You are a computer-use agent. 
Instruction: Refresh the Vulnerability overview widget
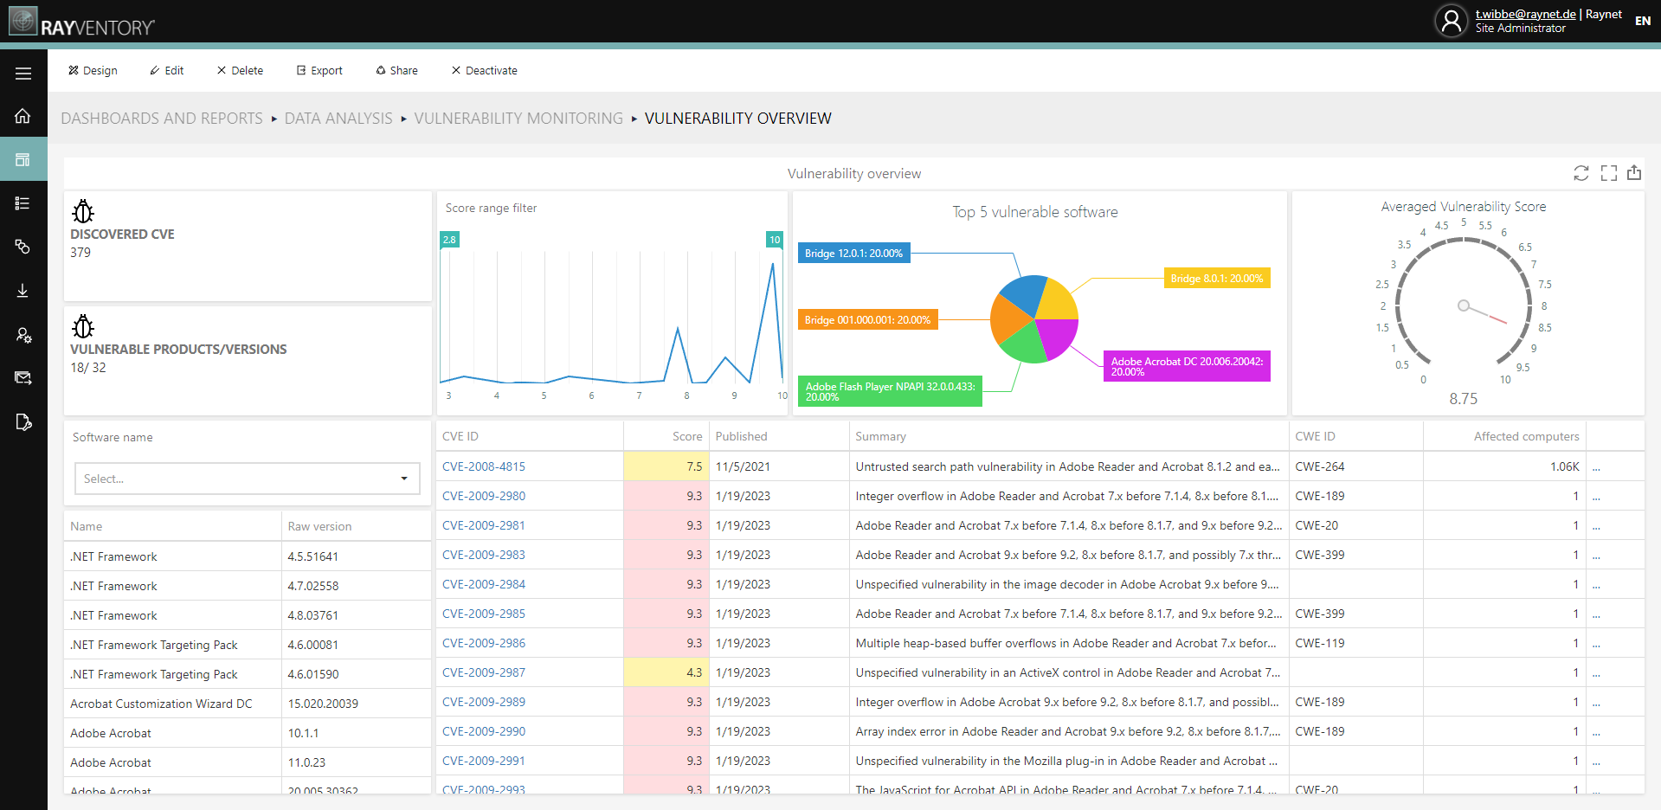[1581, 173]
